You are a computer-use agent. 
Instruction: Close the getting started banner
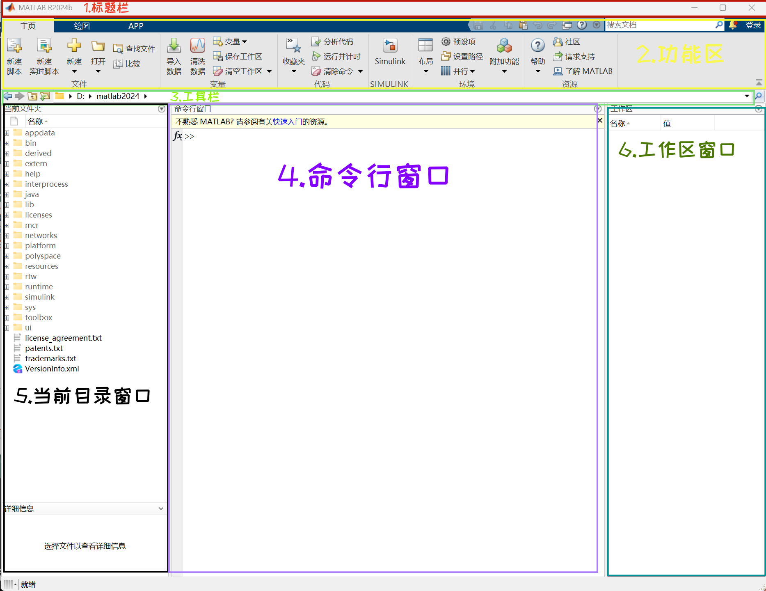pos(600,120)
